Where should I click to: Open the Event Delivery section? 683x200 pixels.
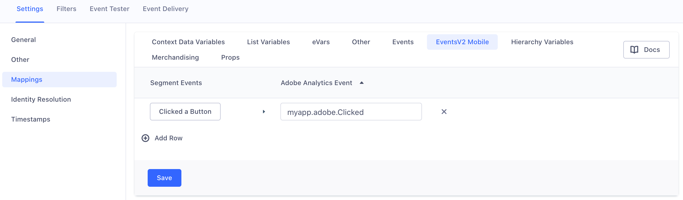coord(165,9)
